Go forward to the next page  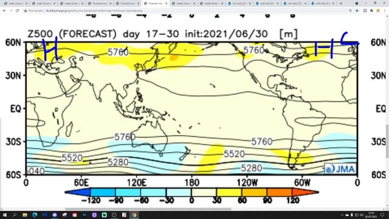click(x=11, y=11)
